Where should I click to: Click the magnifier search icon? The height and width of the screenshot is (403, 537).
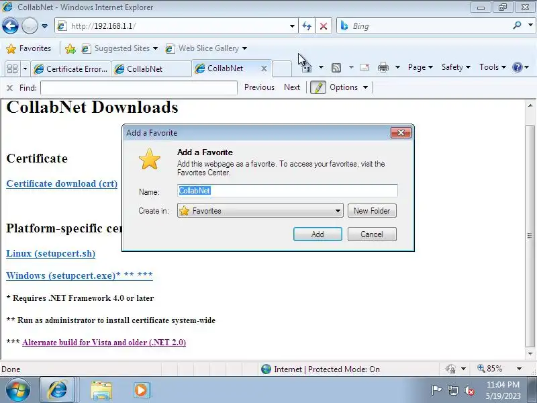[517, 26]
